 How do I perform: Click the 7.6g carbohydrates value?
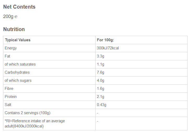[x=101, y=72]
